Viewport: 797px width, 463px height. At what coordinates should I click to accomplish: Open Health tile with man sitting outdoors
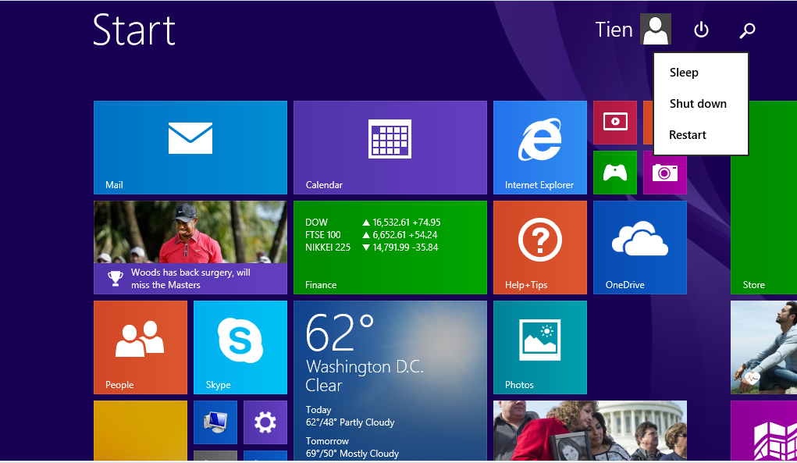(x=764, y=347)
